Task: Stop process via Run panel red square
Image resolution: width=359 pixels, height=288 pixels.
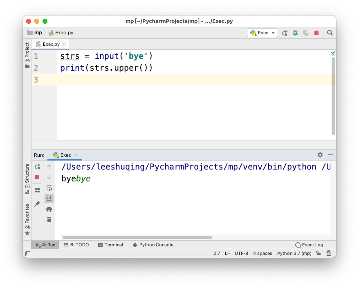Action: [37, 177]
